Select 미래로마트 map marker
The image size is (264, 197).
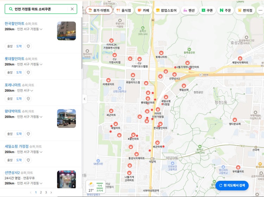point(108,80)
